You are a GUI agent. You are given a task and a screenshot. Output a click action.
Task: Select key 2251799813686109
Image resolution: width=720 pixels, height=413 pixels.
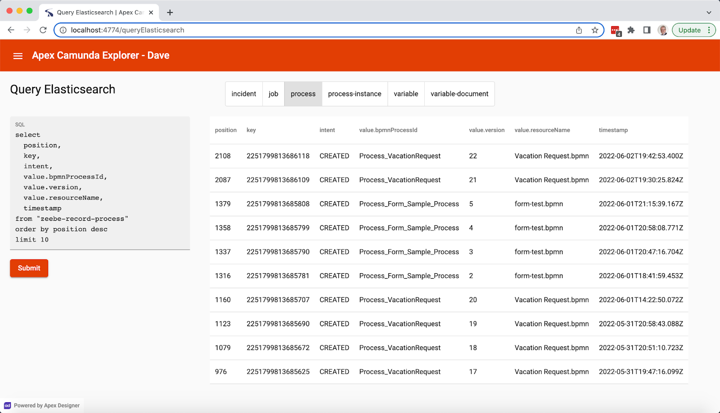coord(278,180)
